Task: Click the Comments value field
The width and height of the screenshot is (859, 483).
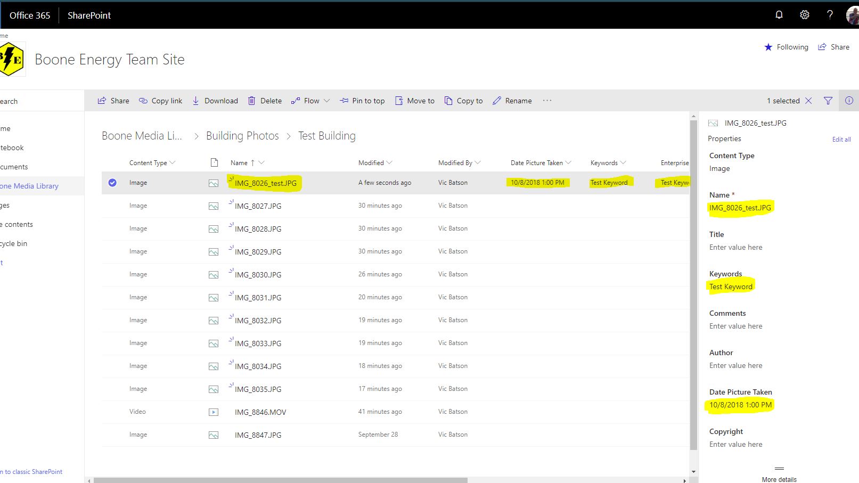Action: 736,326
